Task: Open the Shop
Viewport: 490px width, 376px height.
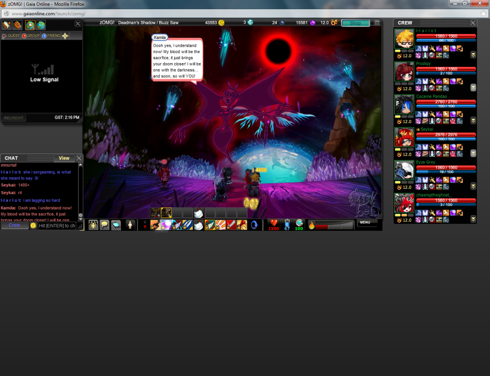Action: (x=356, y=23)
